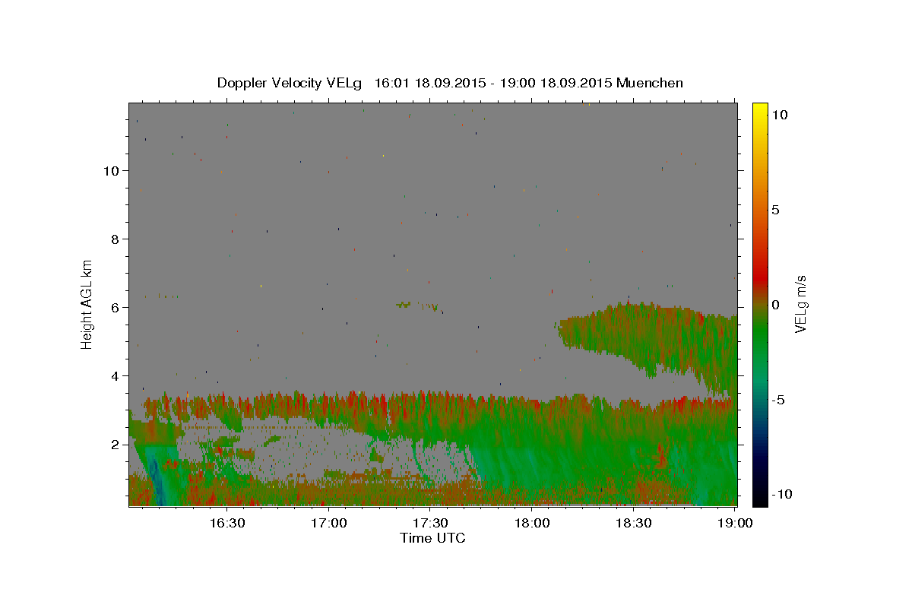This screenshot has height=608, width=912.
Task: Click the height tick label 2
Action: (x=115, y=444)
